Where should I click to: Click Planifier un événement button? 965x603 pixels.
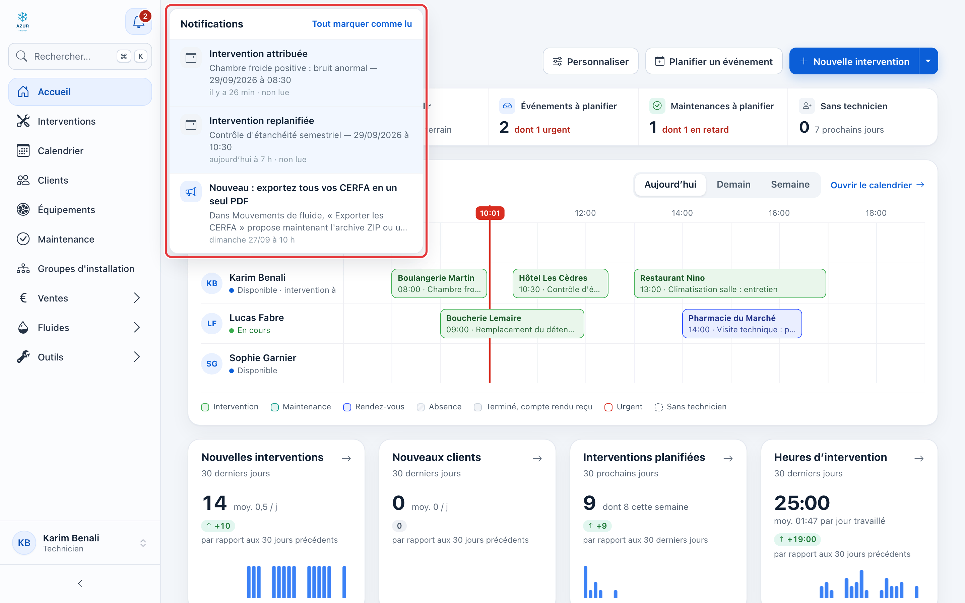click(x=714, y=61)
